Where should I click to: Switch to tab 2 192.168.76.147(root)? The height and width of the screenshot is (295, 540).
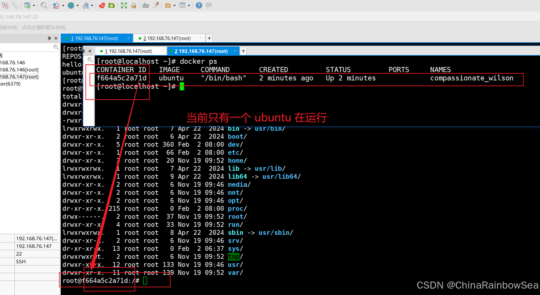pyautogui.click(x=169, y=38)
